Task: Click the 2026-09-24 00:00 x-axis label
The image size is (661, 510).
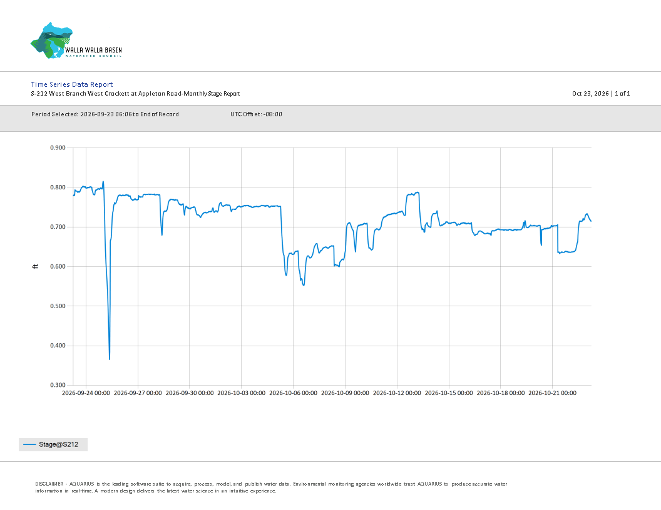Action: click(x=86, y=393)
